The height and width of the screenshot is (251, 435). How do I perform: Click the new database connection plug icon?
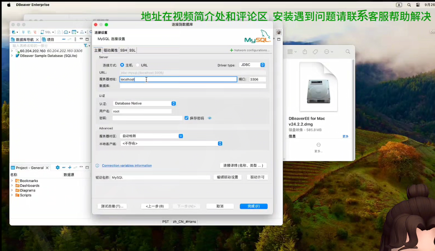pos(13,32)
